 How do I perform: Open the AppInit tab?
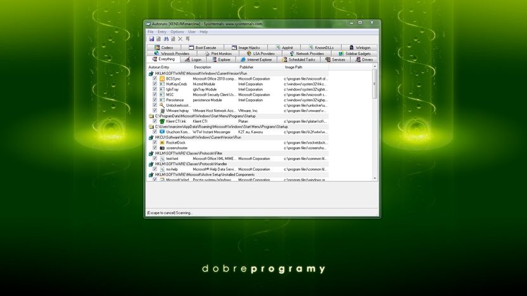pos(284,47)
